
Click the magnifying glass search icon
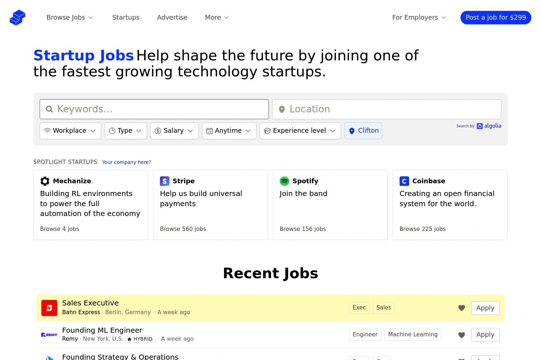tap(49, 109)
